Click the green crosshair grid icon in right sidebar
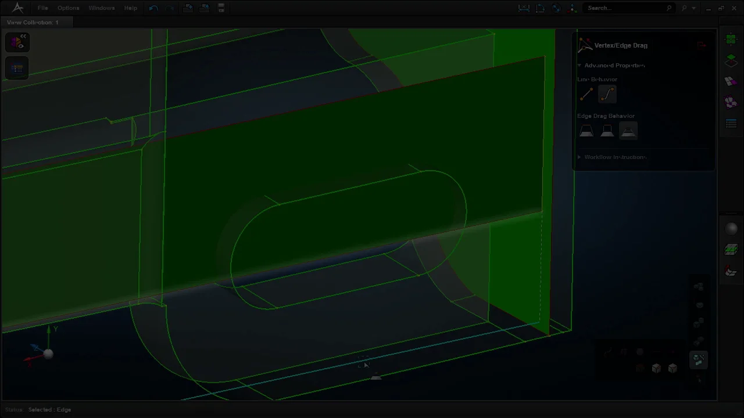This screenshot has width=744, height=418. coord(731,39)
